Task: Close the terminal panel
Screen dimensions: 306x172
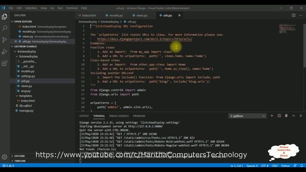Action: pos(301,116)
